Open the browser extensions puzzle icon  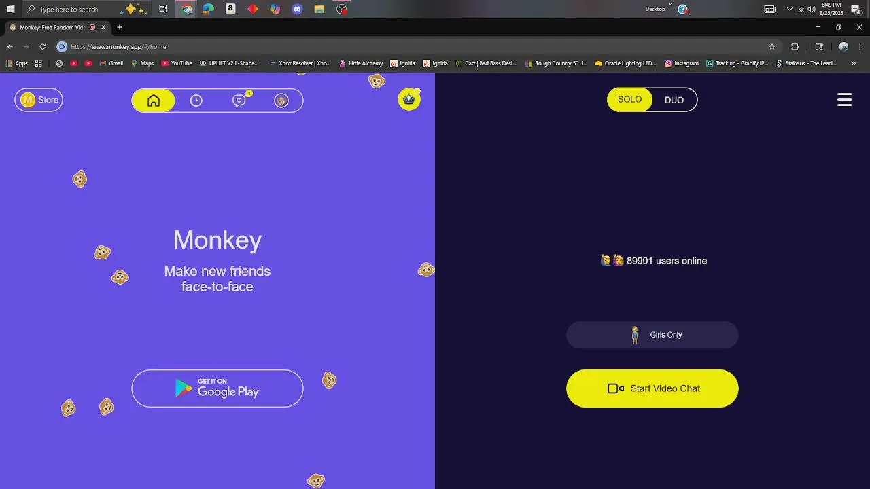tap(795, 47)
